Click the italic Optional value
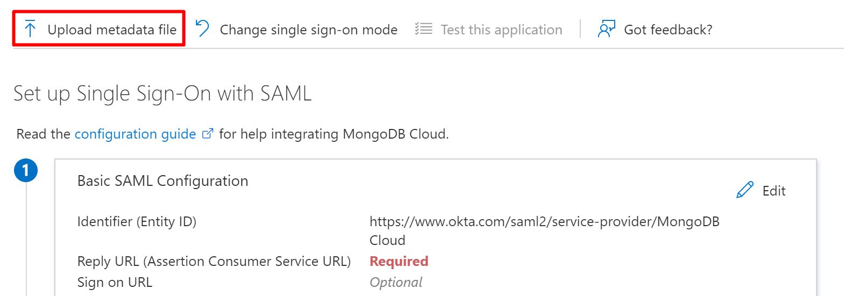Viewport: 844px width, 296px height. coord(396,282)
